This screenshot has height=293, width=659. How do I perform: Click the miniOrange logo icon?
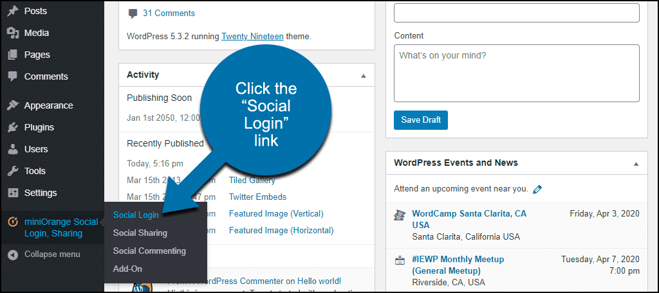pyautogui.click(x=13, y=222)
